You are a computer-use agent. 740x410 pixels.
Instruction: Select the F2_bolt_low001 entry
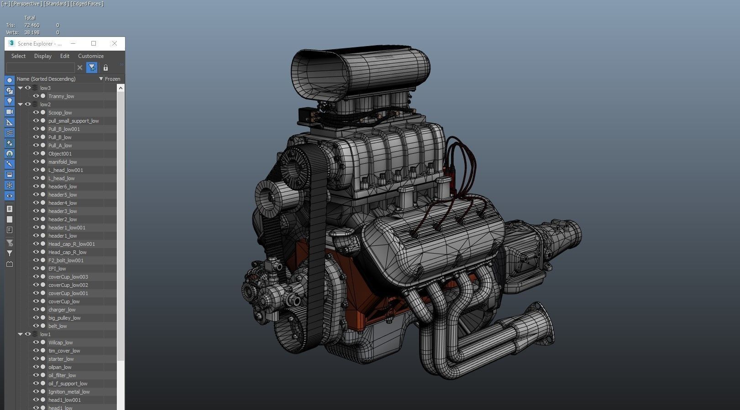[66, 260]
